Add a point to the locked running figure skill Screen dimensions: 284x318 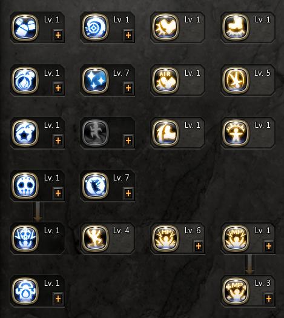pos(128,141)
